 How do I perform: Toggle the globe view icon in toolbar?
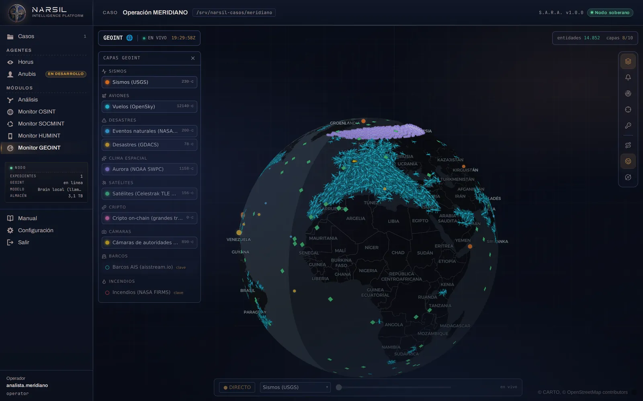coord(628,161)
